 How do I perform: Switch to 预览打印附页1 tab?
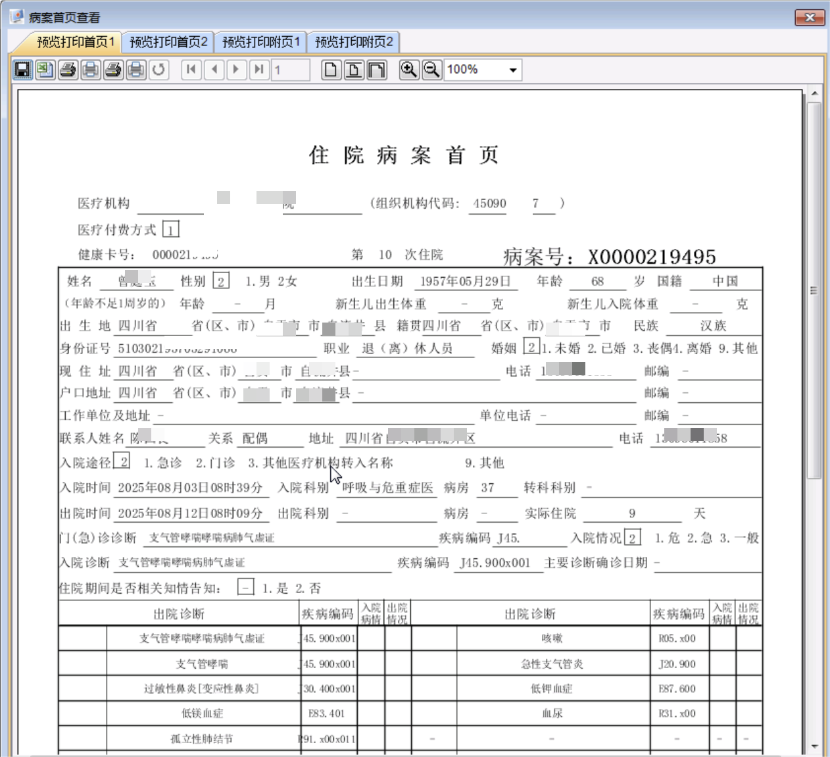(x=261, y=42)
